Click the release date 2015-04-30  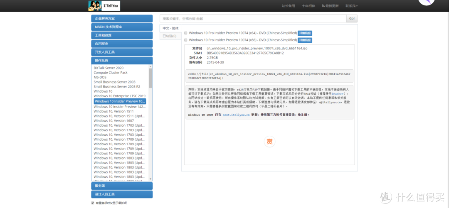(x=215, y=62)
